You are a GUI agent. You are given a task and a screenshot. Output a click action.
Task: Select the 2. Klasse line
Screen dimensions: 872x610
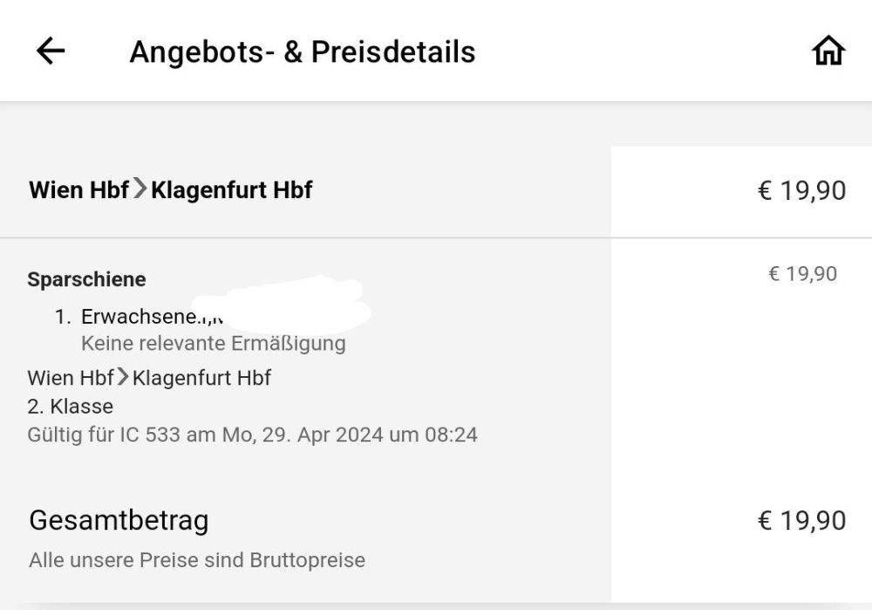tap(70, 406)
